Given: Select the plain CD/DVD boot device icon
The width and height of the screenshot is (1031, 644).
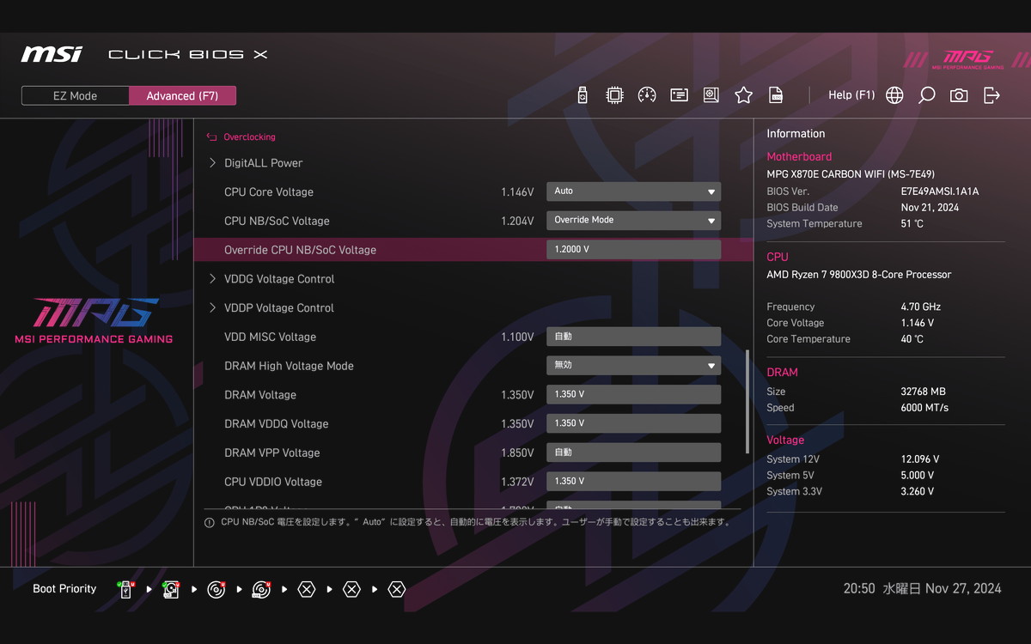Looking at the screenshot, I should pyautogui.click(x=217, y=590).
